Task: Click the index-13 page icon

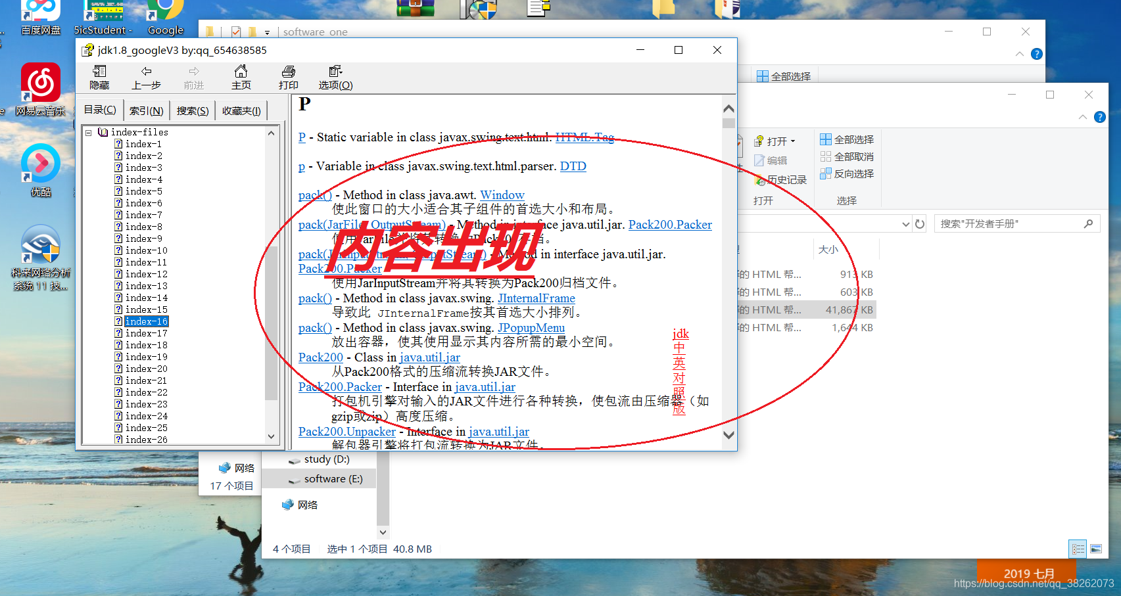Action: pos(118,286)
